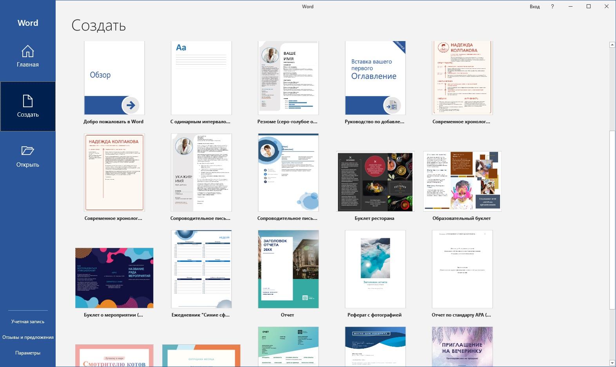This screenshot has height=367, width=616.
Task: Click the Отчет caption text
Action: coord(288,315)
